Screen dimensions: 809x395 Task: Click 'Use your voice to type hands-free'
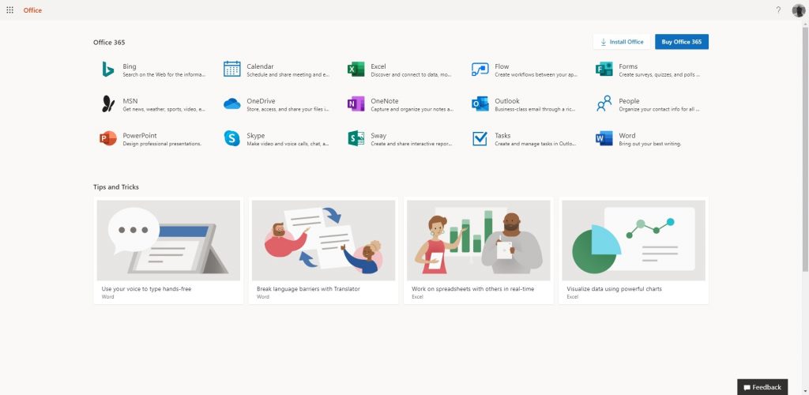[x=146, y=289]
